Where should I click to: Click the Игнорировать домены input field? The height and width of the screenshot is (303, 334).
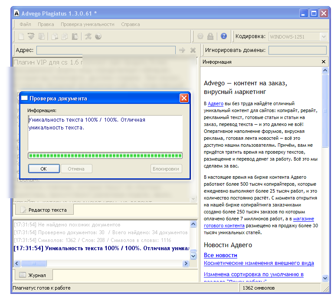[298, 50]
